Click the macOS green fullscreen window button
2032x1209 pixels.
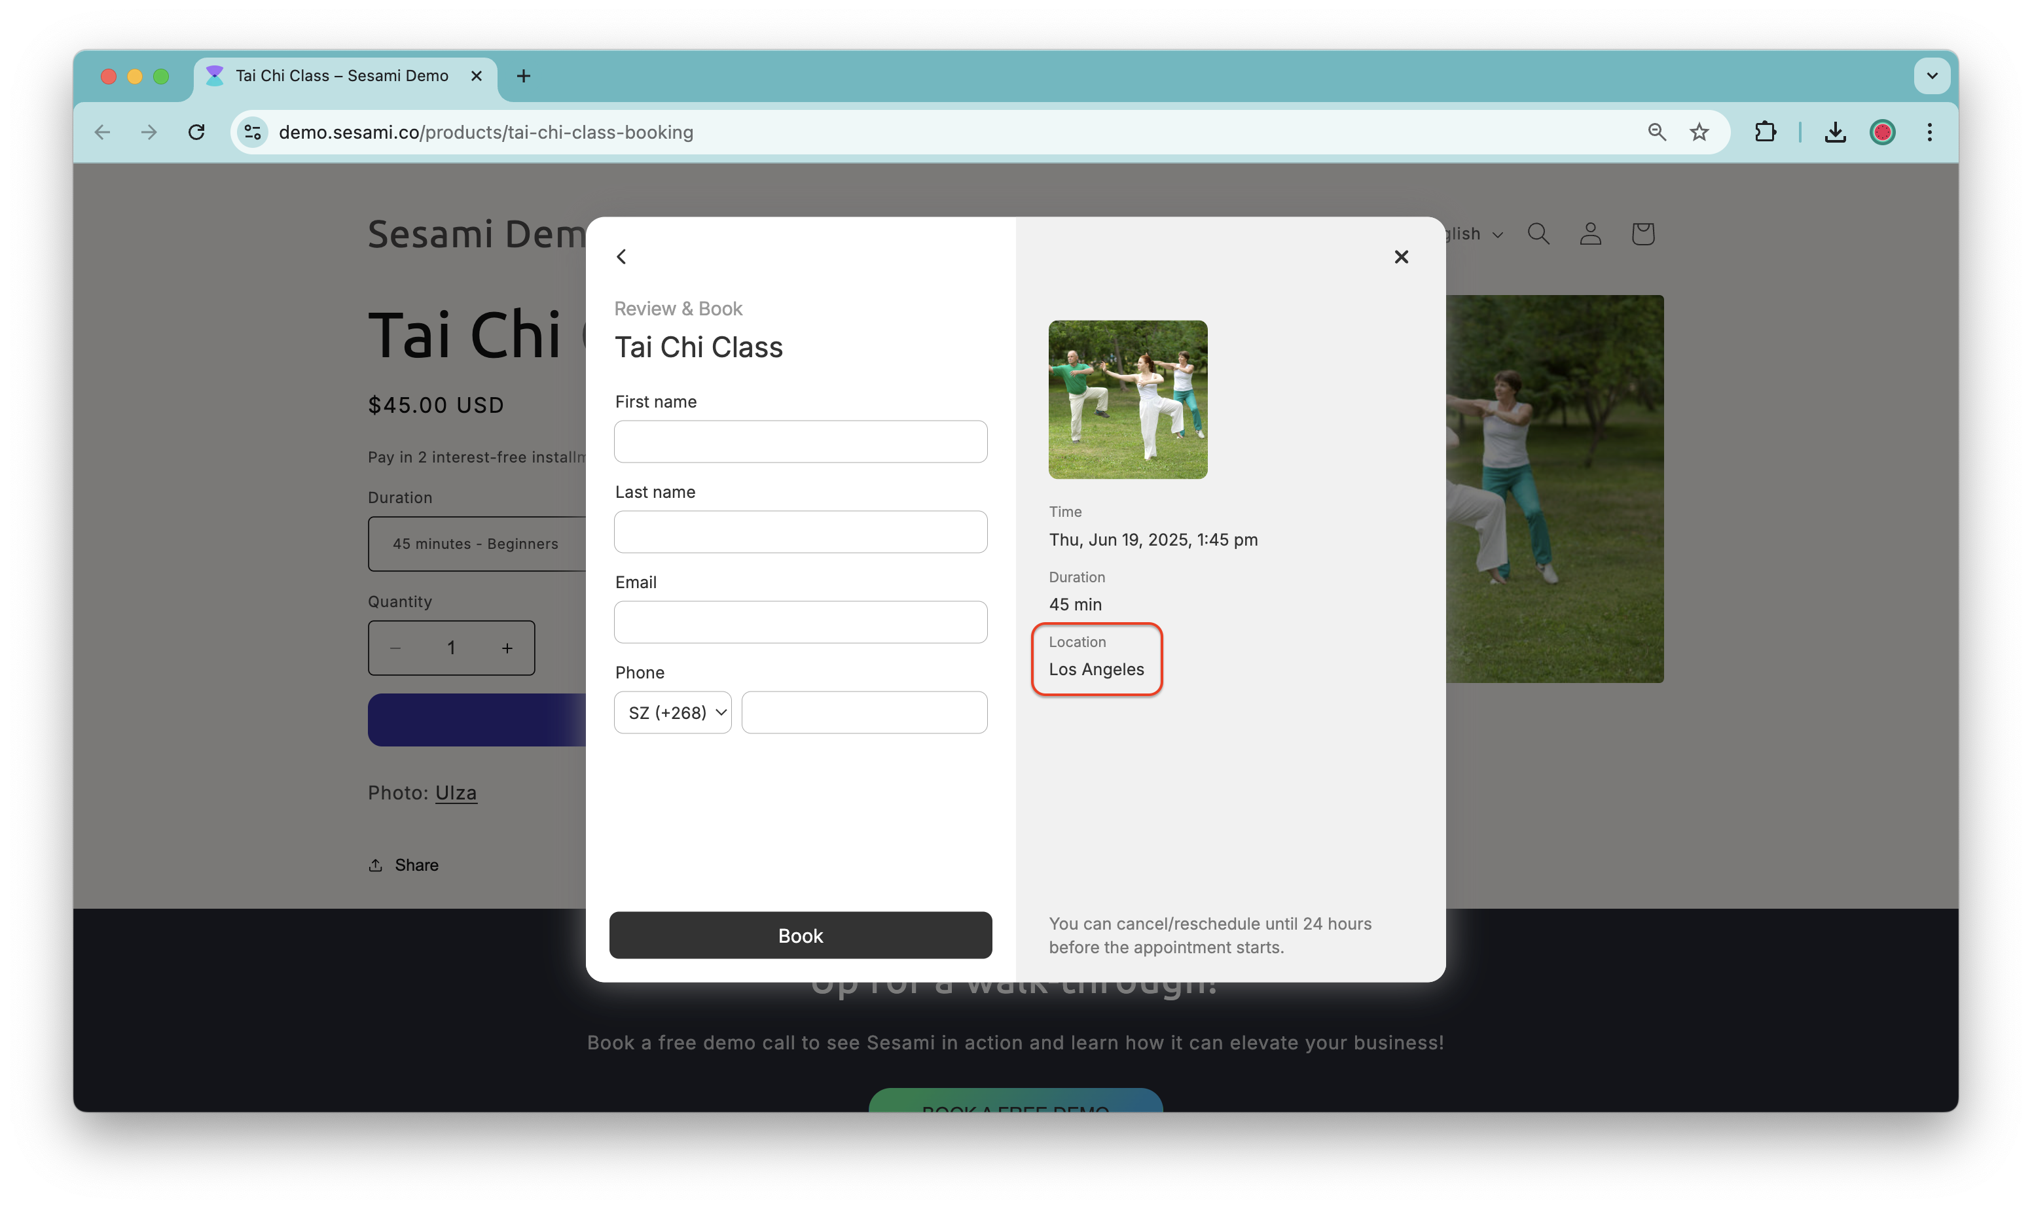pos(162,76)
